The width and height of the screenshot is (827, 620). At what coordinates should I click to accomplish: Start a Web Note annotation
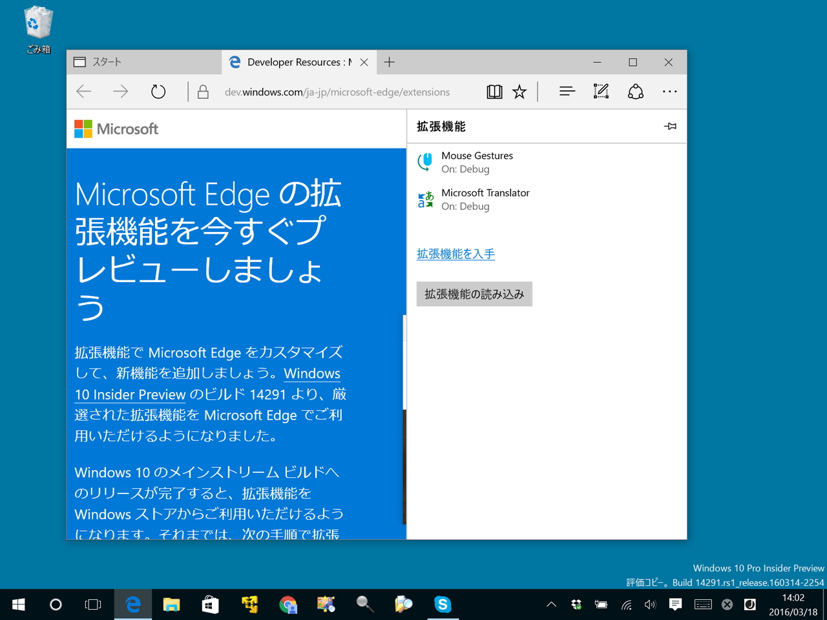pos(601,91)
